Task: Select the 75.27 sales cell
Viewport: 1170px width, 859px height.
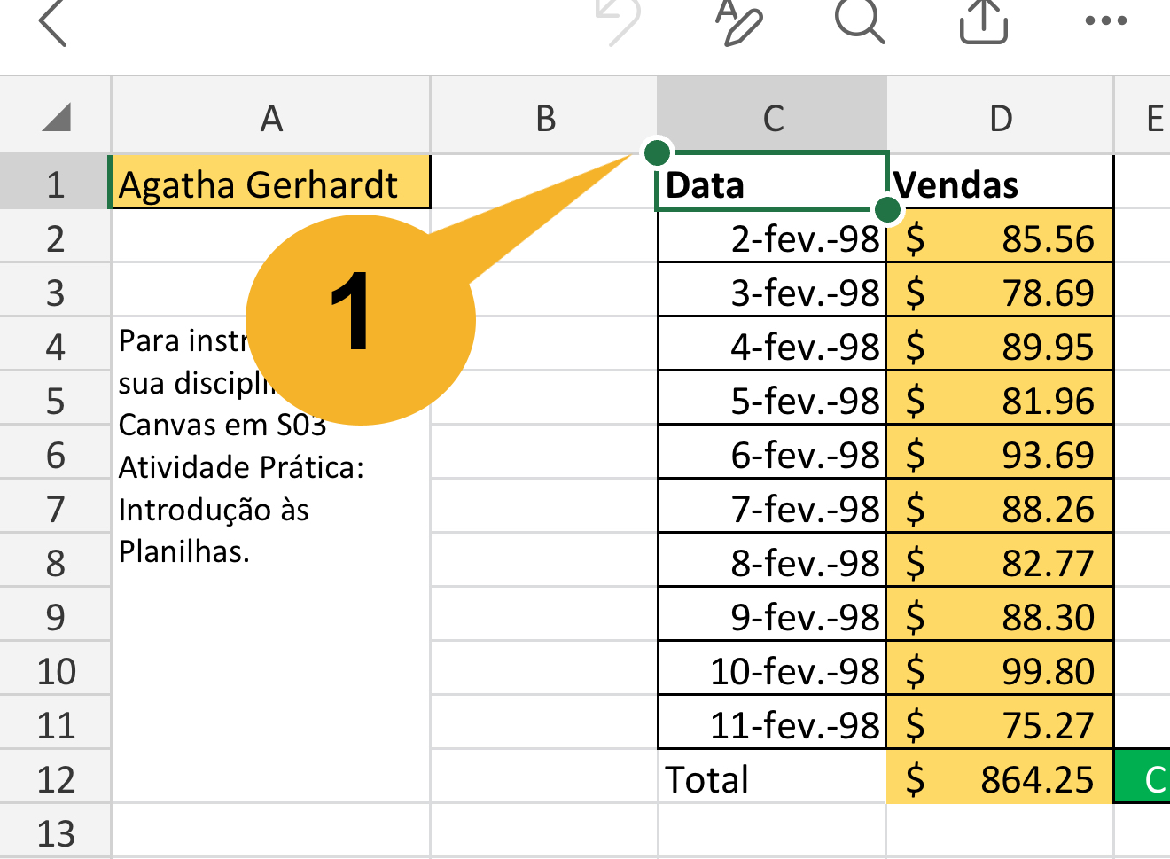Action: [1001, 724]
